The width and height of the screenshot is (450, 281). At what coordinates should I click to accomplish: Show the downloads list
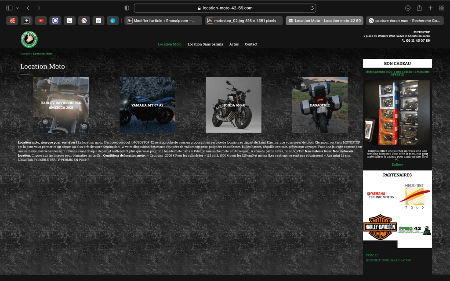[408, 8]
